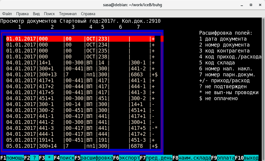Click legend line '+/- приход/расход'
The width and height of the screenshot is (265, 161).
click(x=224, y=81)
